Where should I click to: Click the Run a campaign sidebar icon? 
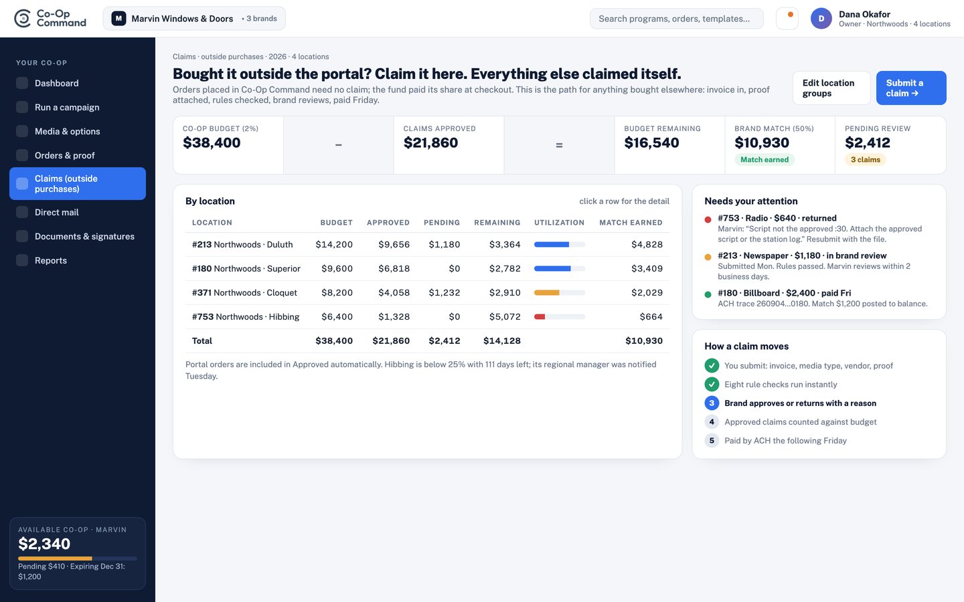point(22,107)
